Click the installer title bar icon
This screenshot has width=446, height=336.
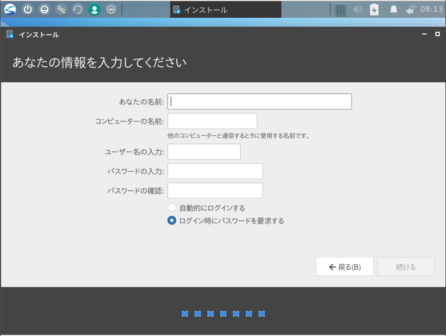(x=9, y=34)
